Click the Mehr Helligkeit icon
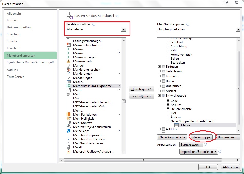This screenshot has width=244, height=174. [x=69, y=118]
